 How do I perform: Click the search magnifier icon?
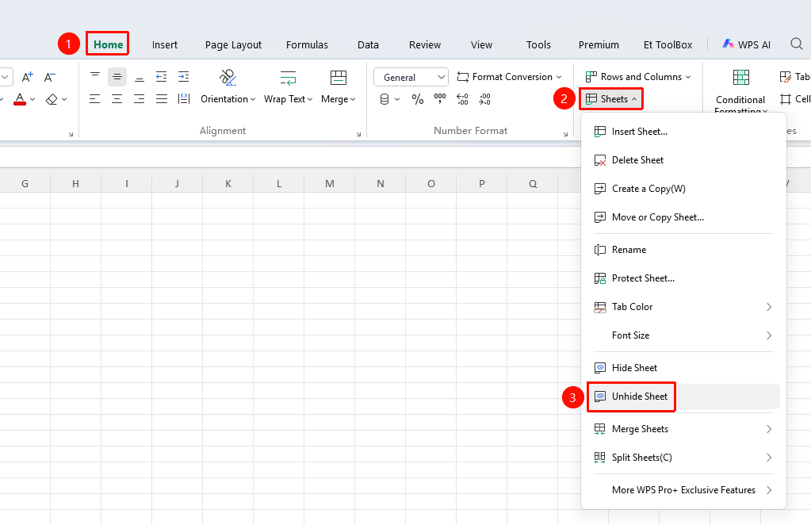[797, 44]
